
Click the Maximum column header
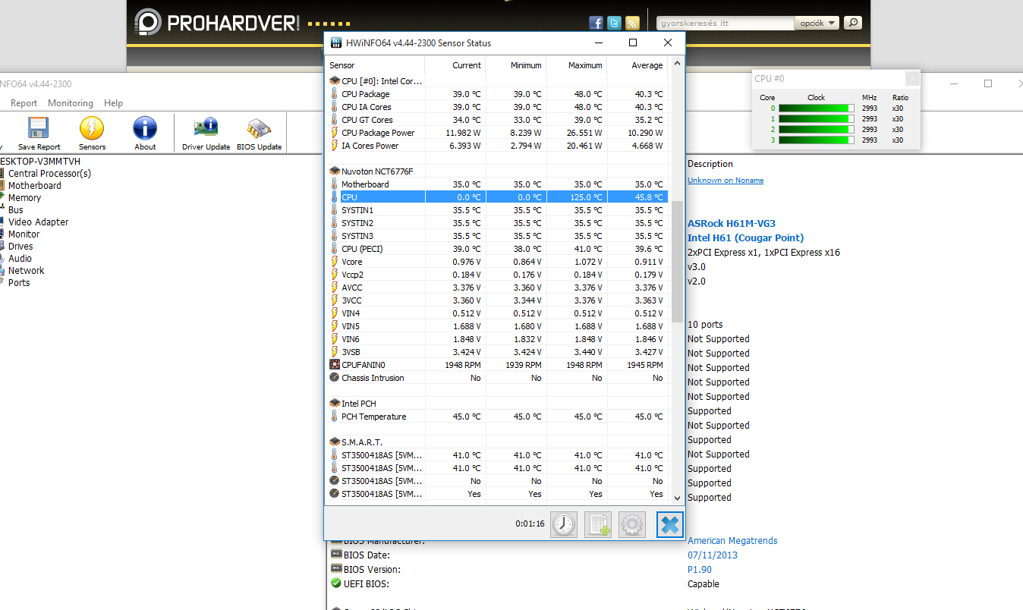pos(577,65)
